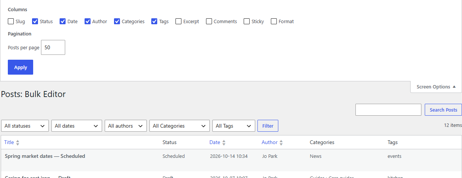Open the All Categories dropdown
This screenshot has width=462, height=178.
(x=180, y=126)
